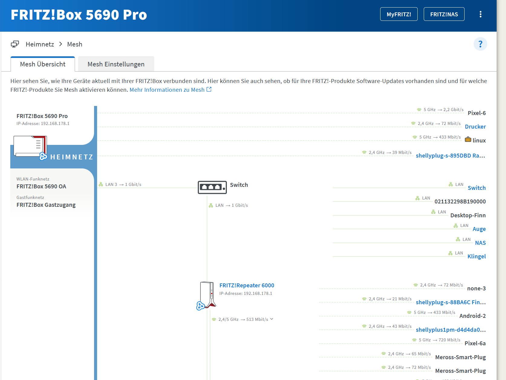
Task: Click the none-3 device name
Action: (x=476, y=288)
